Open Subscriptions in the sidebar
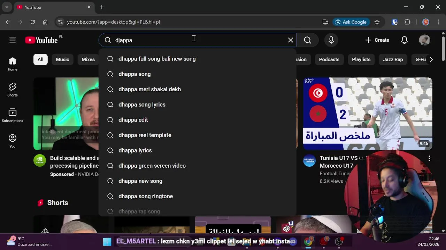Screen dimensions: 446x250 click(x=13, y=116)
